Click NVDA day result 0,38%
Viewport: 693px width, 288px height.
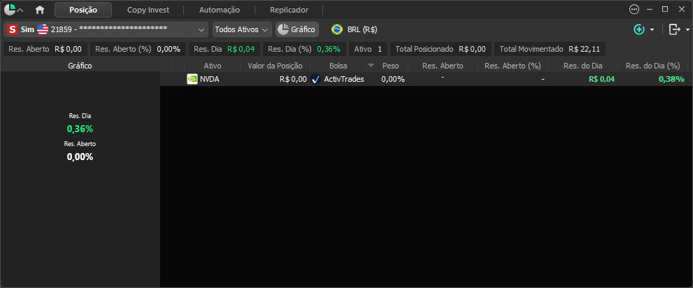click(671, 79)
